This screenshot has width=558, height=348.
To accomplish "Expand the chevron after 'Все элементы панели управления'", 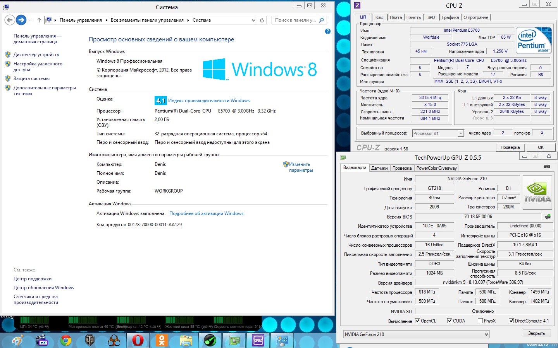I will coord(188,20).
